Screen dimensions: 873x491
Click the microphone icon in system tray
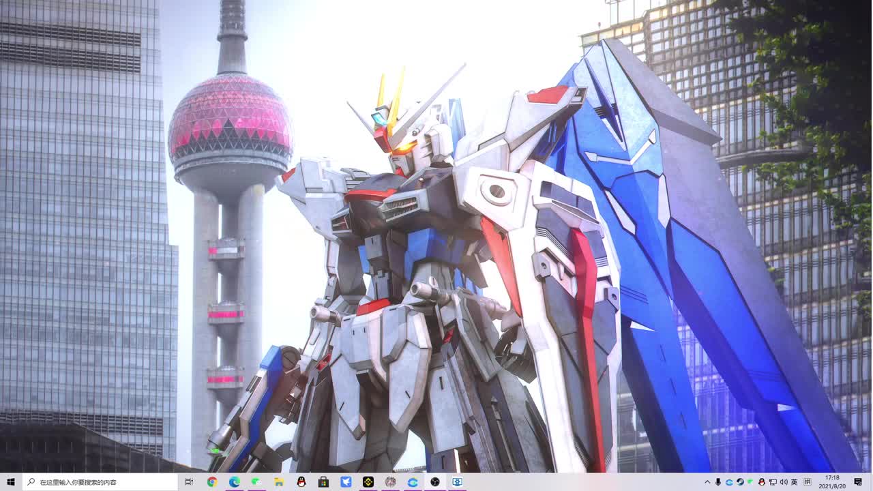(718, 481)
